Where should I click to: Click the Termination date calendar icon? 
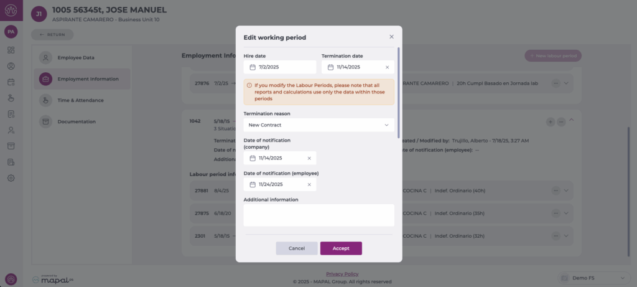(330, 67)
